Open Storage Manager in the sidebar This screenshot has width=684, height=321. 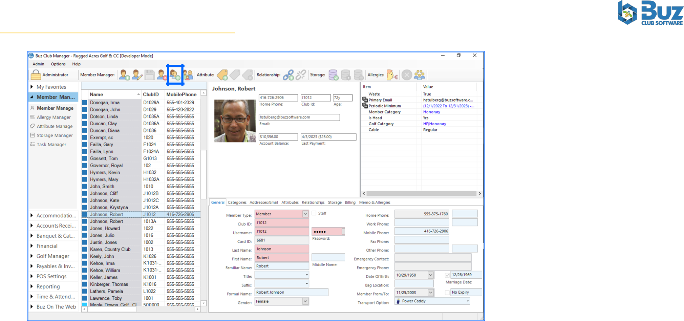point(55,135)
